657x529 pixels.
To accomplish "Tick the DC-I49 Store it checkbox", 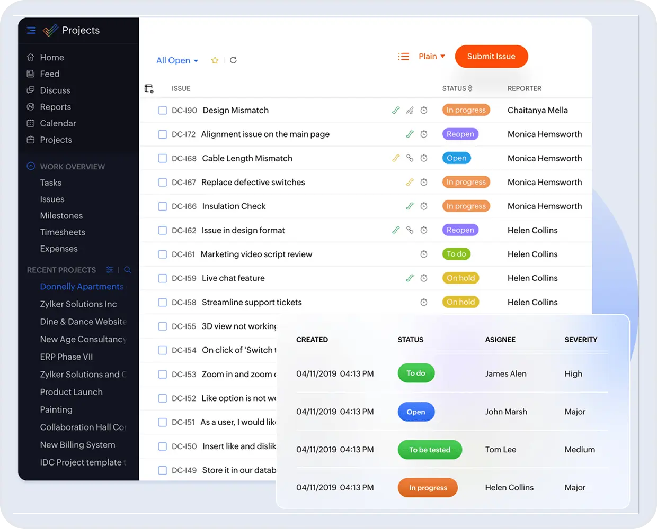I will tap(163, 470).
